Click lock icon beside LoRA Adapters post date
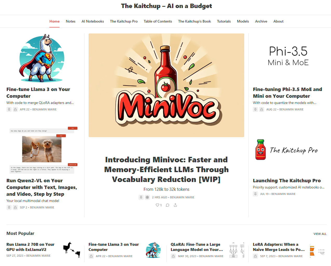Viewport: 331px width, 266px height. point(255,256)
